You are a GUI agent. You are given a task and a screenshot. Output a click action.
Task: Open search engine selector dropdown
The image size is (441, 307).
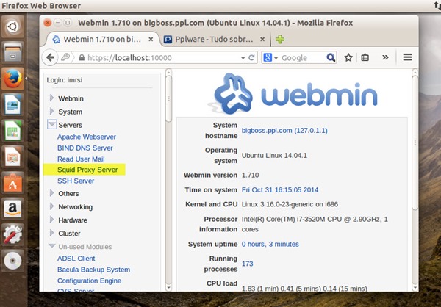(276, 58)
